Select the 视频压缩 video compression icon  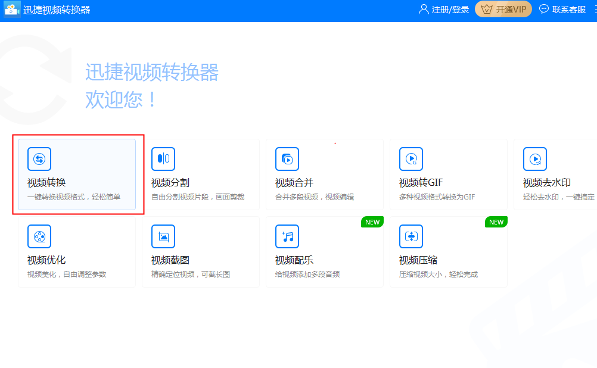(x=411, y=236)
